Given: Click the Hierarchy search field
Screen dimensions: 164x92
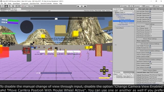Looking at the screenshot, I should pyautogui.click(x=126, y=11).
